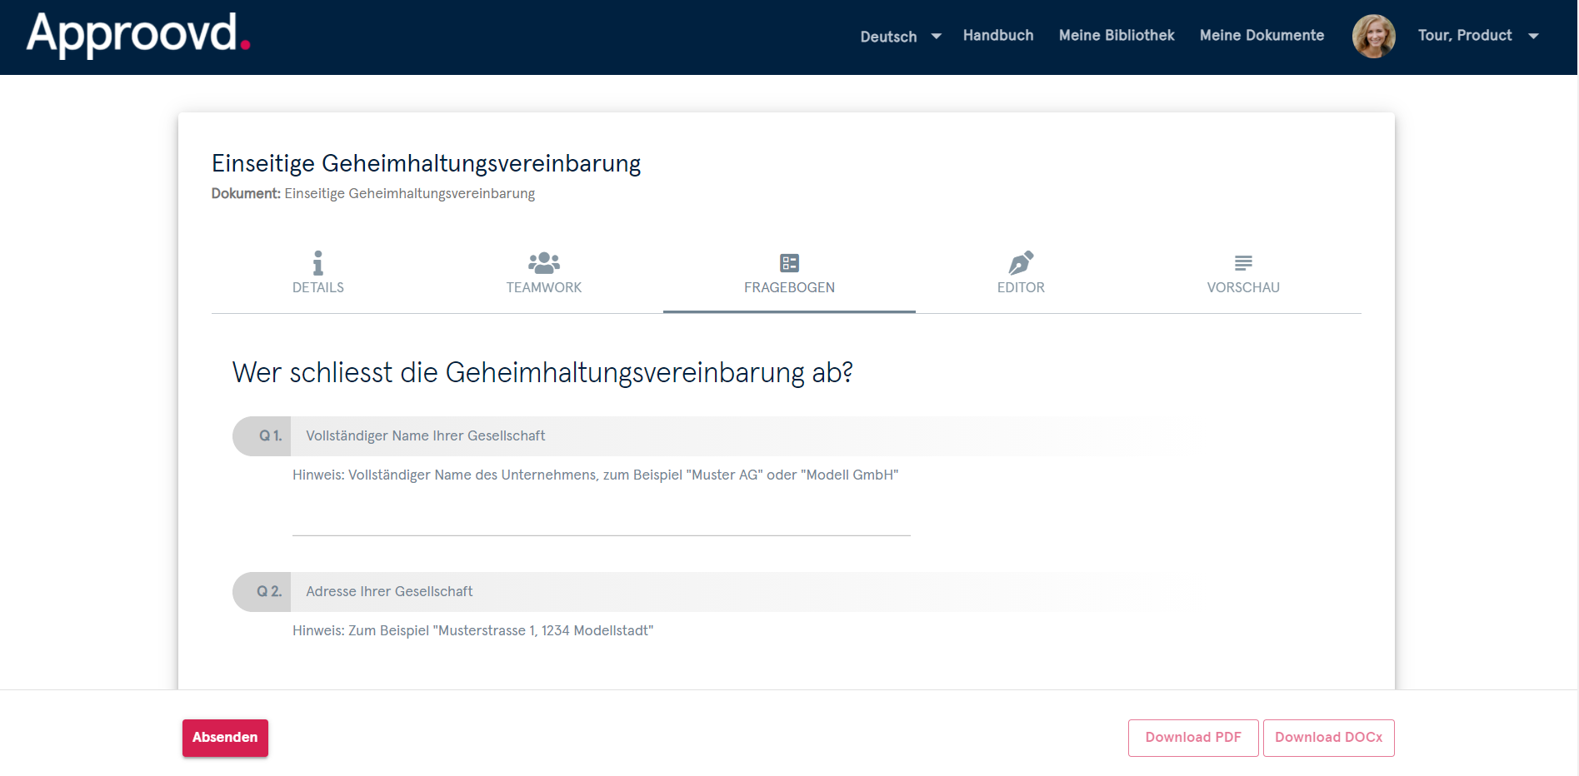Click the questionnaire icon above FRAGEBOGEN

788,261
